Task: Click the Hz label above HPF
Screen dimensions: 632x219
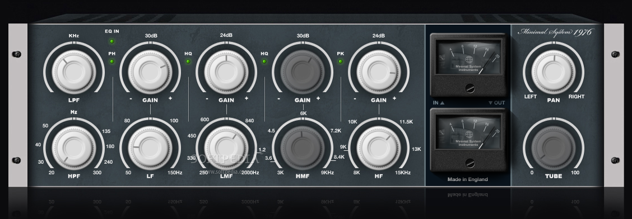Action: tap(74, 112)
